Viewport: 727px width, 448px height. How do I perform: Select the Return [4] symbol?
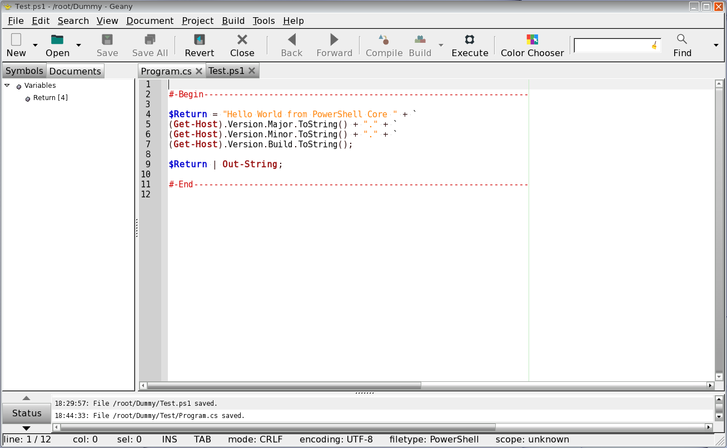point(51,98)
